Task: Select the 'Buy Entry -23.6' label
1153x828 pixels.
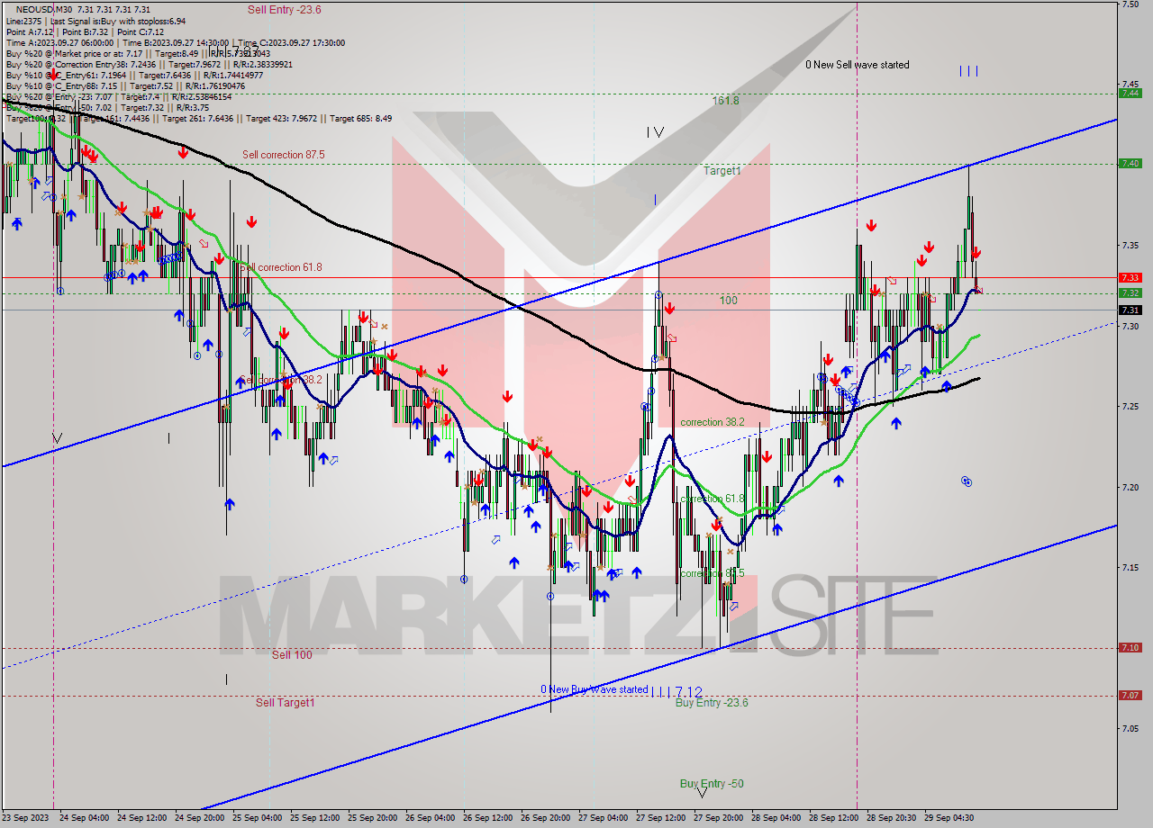Action: (712, 703)
